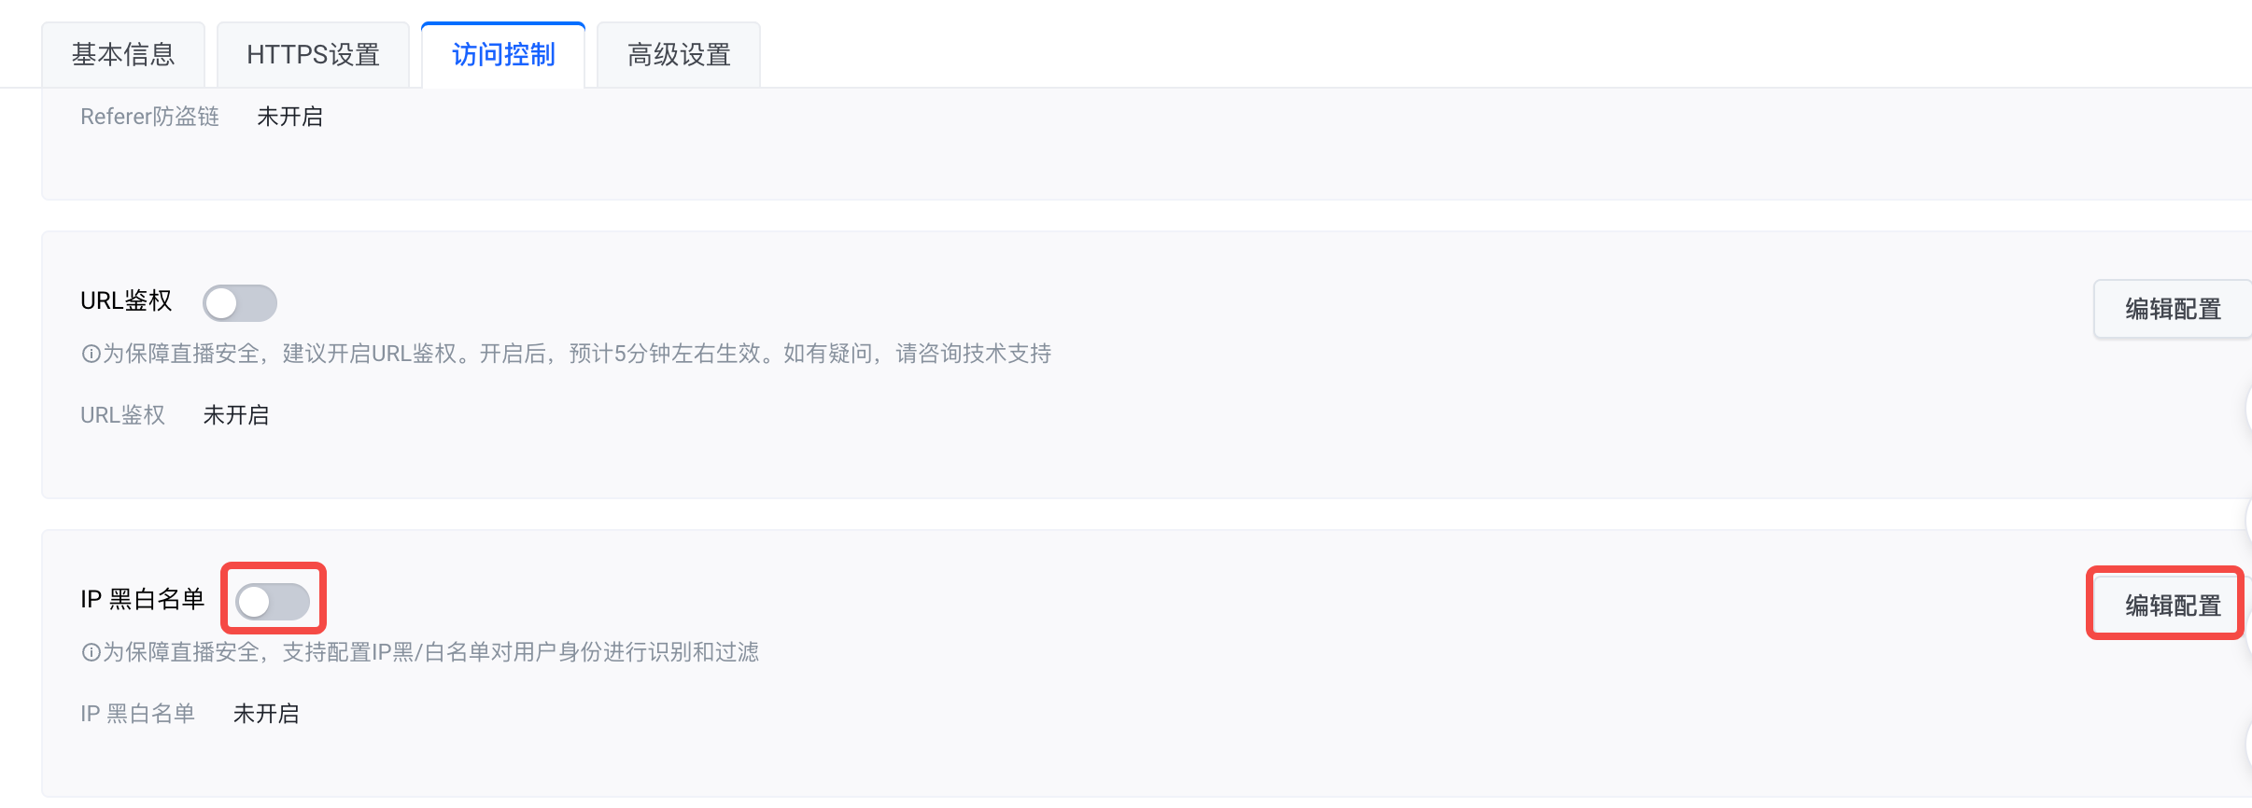Click 编辑配置 for IP 黑白名单
The image size is (2252, 808).
point(2173,606)
